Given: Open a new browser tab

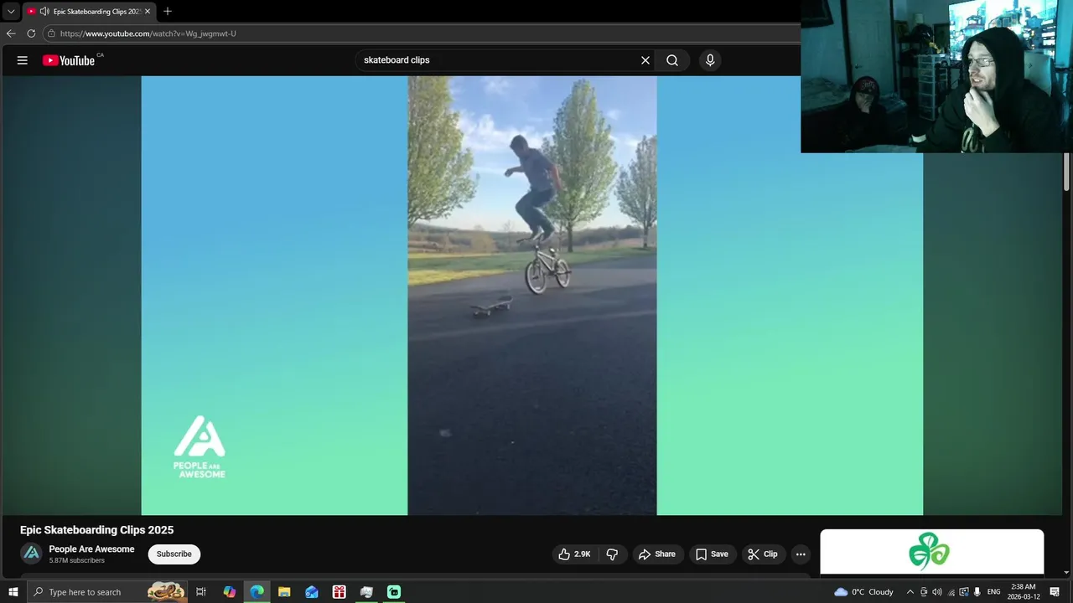Looking at the screenshot, I should pos(168,11).
